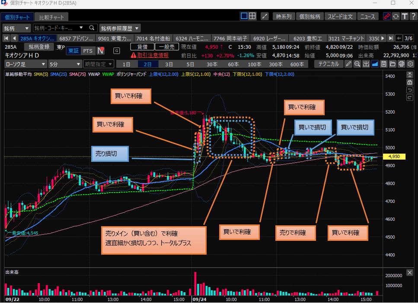Click the floppy disk save icon
The image size is (418, 303).
384,64
